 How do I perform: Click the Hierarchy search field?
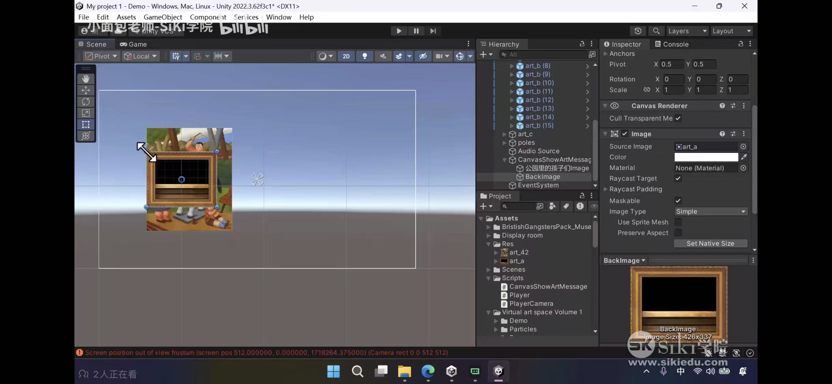(543, 55)
